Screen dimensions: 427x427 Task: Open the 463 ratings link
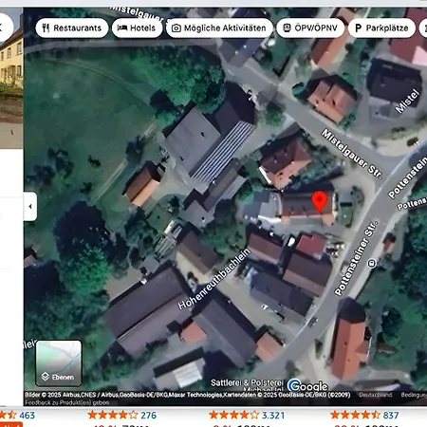(28, 415)
